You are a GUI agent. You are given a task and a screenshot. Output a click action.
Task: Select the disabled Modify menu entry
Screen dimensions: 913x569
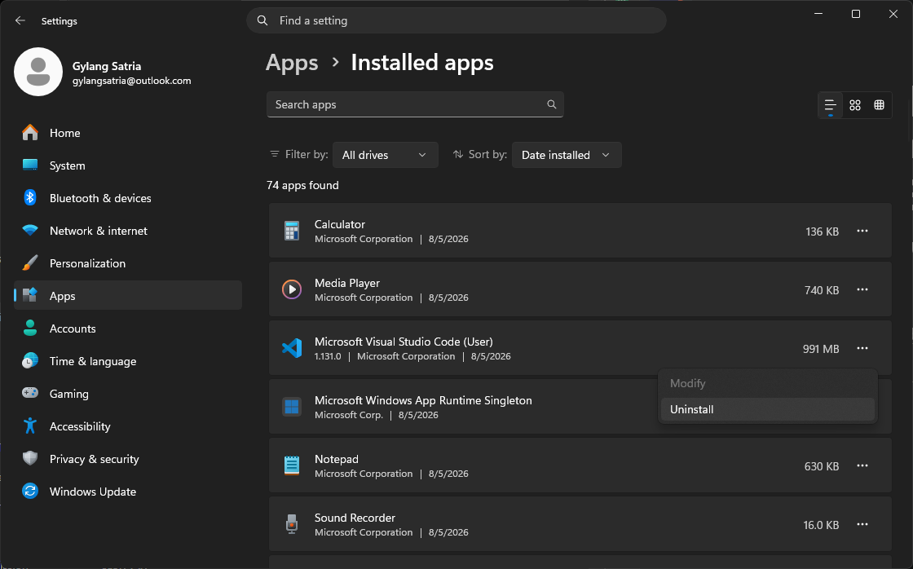[767, 383]
